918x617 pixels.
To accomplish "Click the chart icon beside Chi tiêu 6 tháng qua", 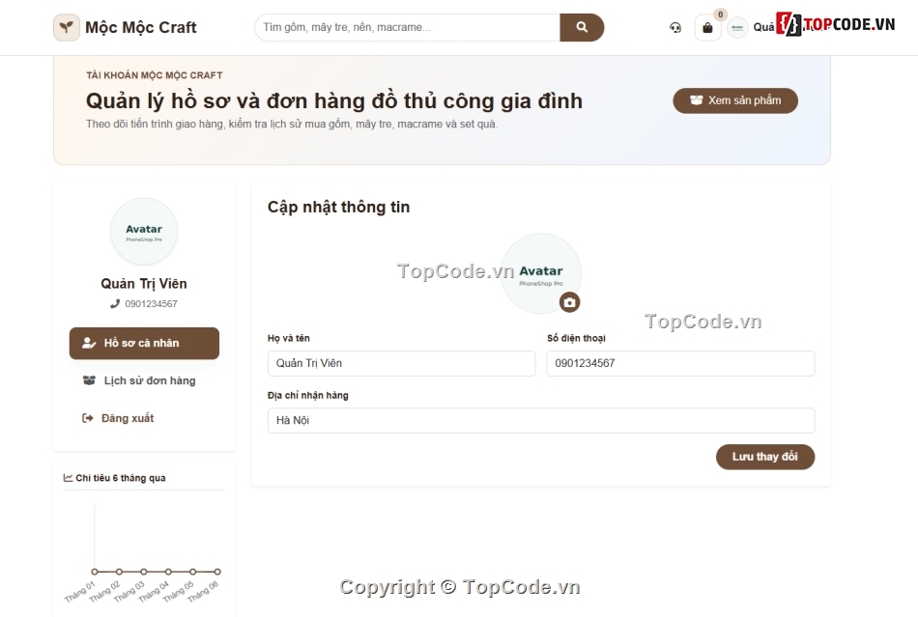I will (x=68, y=478).
